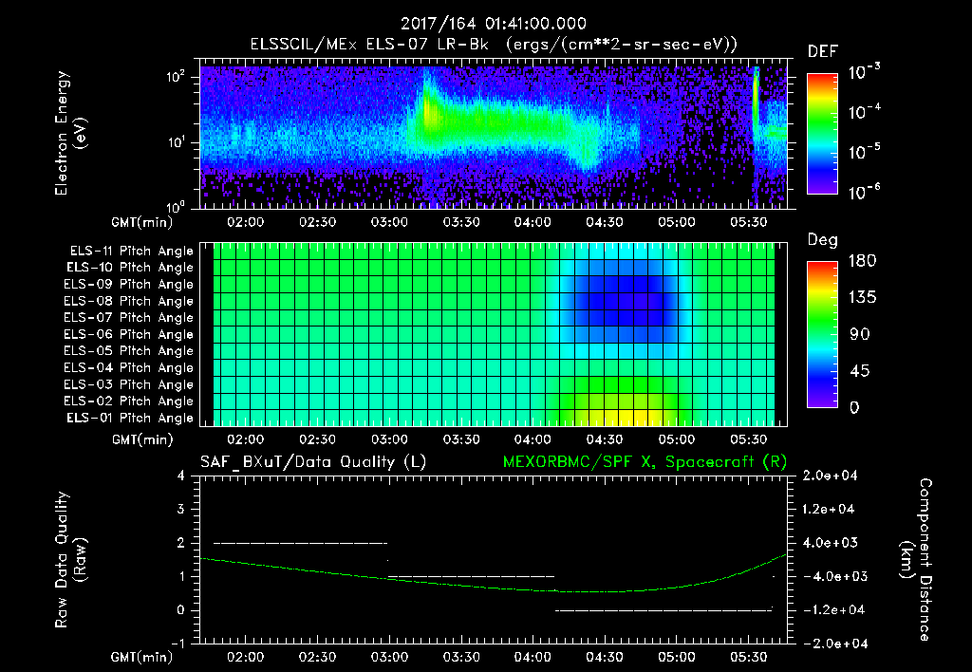Click the Deg color scale label
Viewport: 972px width, 672px height.
coord(823,240)
